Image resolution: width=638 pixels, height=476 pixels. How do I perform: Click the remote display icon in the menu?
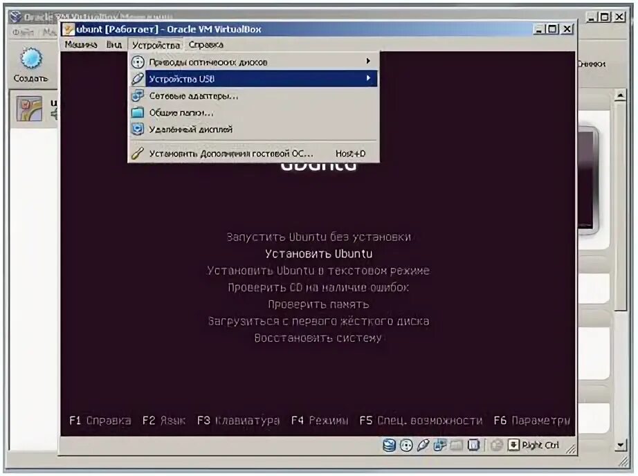(x=138, y=129)
